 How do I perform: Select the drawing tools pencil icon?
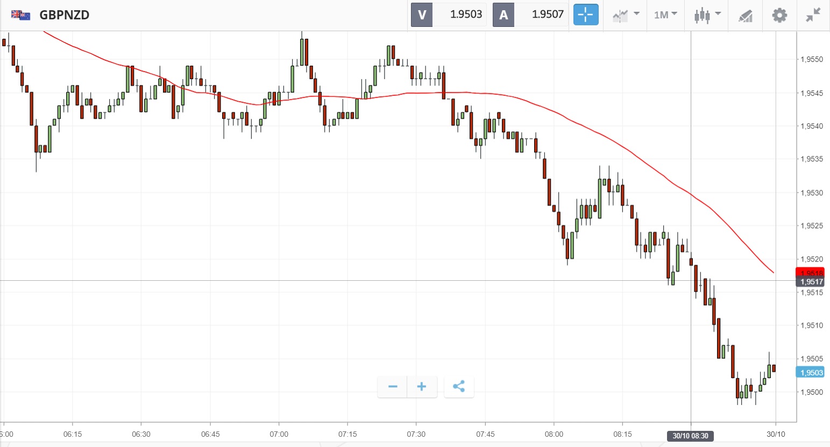tap(745, 16)
